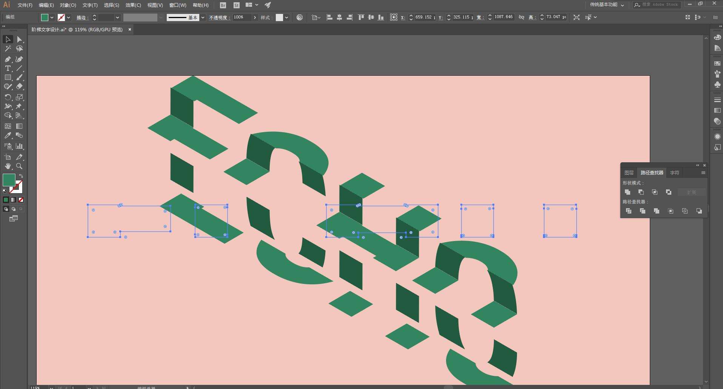
Task: Open 效果(C) menu
Action: click(133, 5)
